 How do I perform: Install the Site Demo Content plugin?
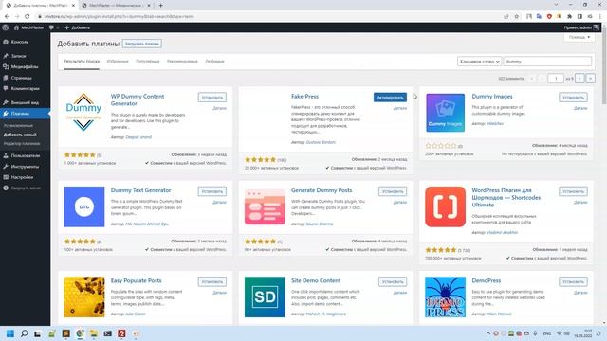coord(393,282)
